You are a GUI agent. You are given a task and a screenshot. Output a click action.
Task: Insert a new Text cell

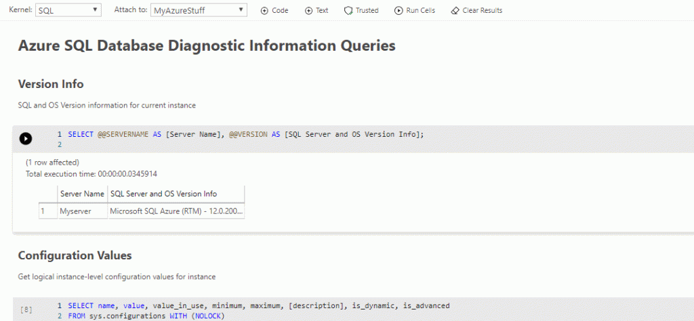pos(317,11)
